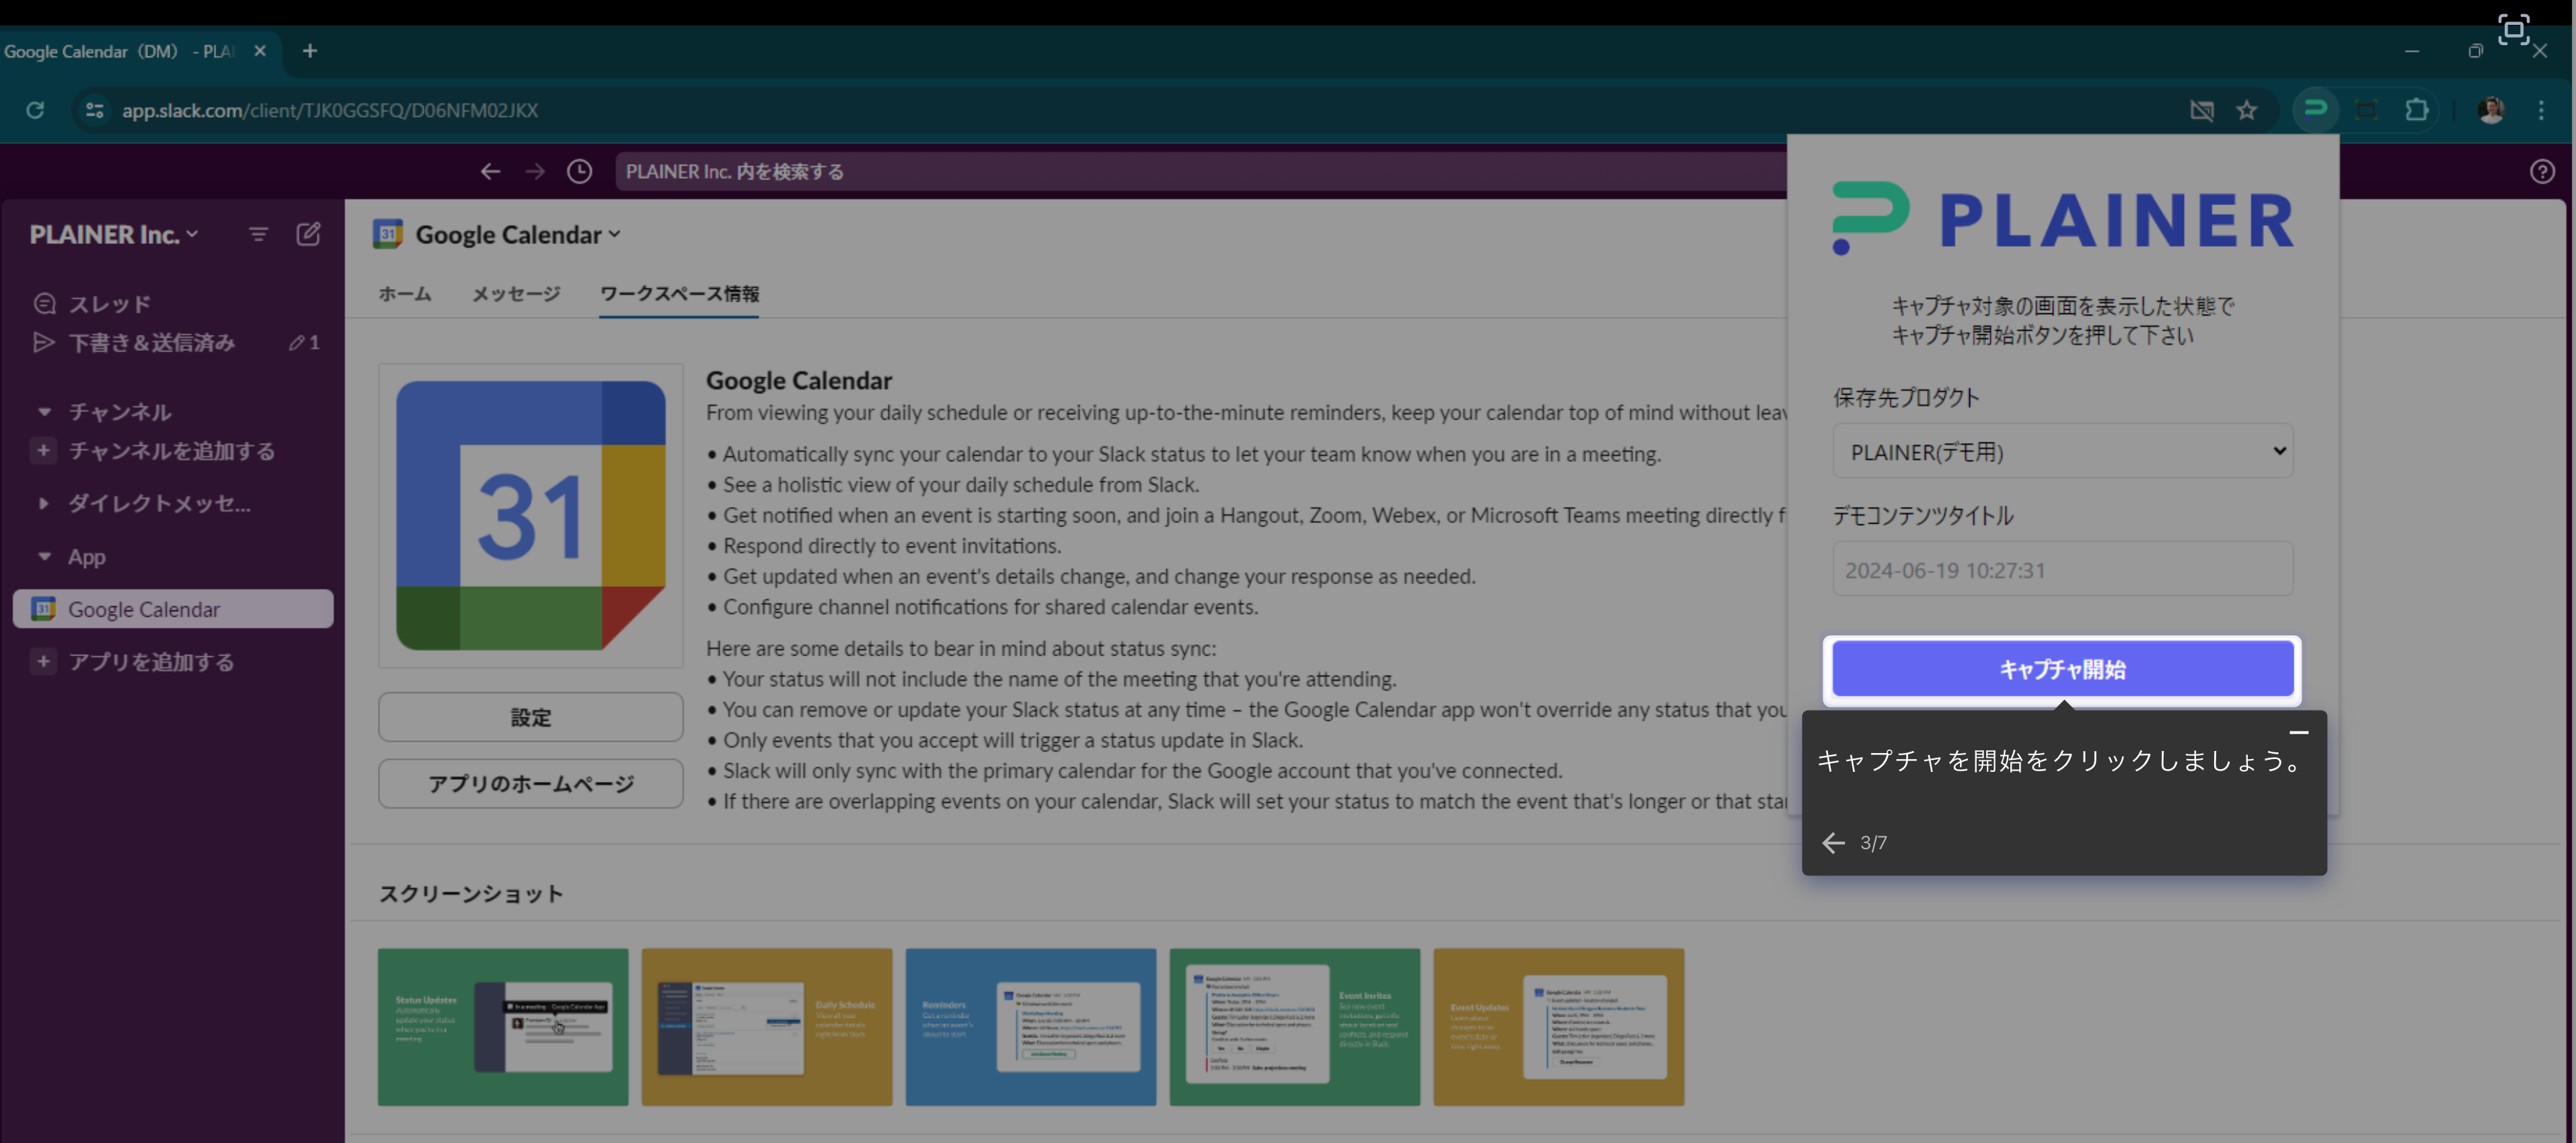Click the compose new message icon
2576x1143 pixels.
point(308,234)
